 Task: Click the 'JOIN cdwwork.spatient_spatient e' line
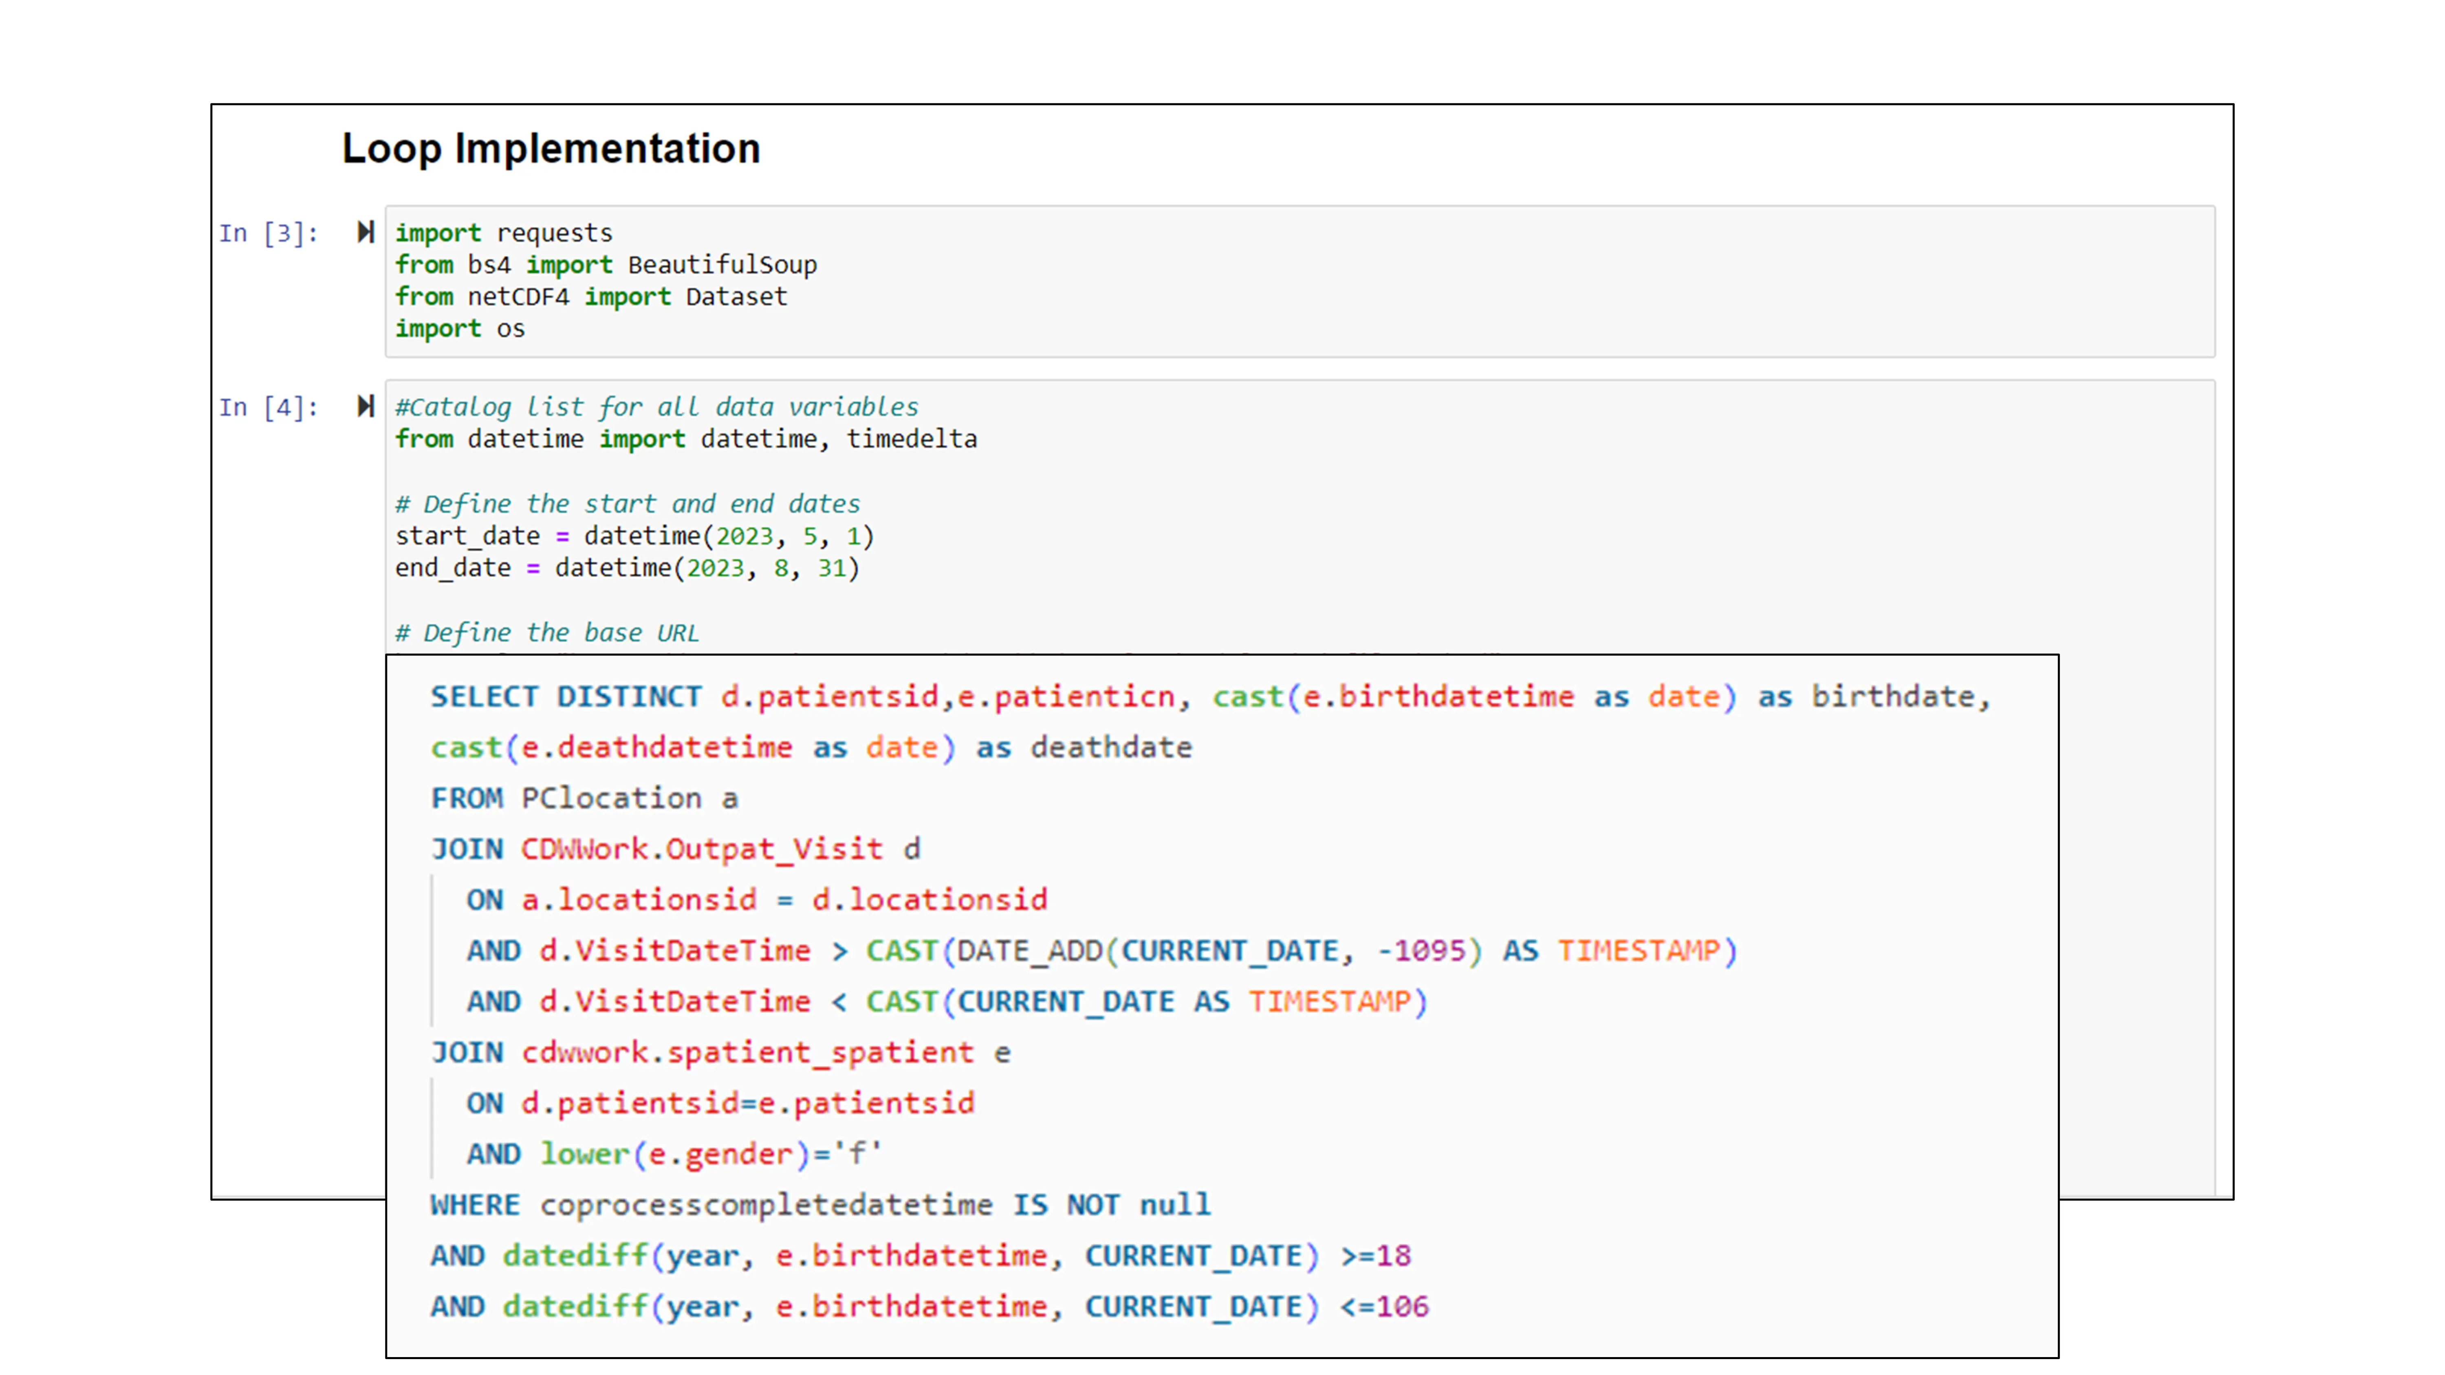(720, 1052)
